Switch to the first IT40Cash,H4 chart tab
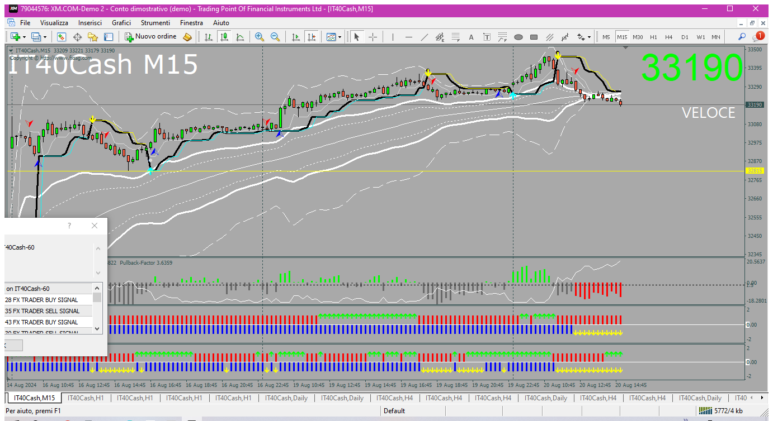773x421 pixels. [395, 398]
